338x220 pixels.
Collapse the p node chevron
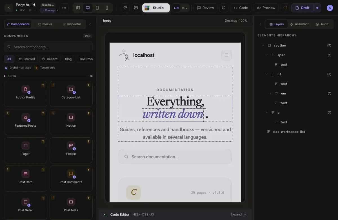(x=266, y=113)
